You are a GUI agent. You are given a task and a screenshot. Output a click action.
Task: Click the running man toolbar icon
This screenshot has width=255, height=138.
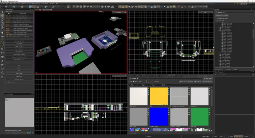[149, 7]
